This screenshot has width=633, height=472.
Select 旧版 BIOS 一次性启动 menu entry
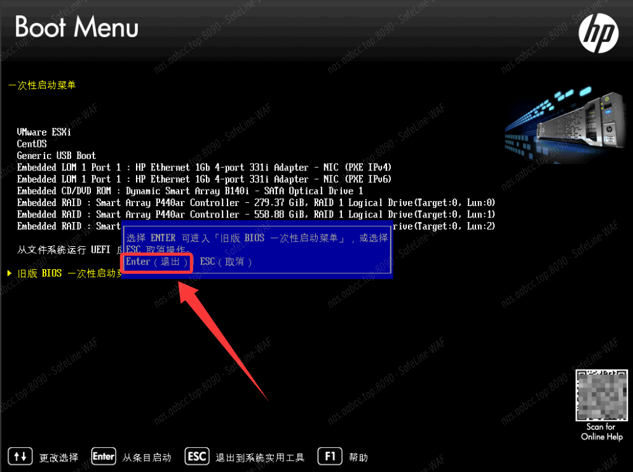pos(69,274)
